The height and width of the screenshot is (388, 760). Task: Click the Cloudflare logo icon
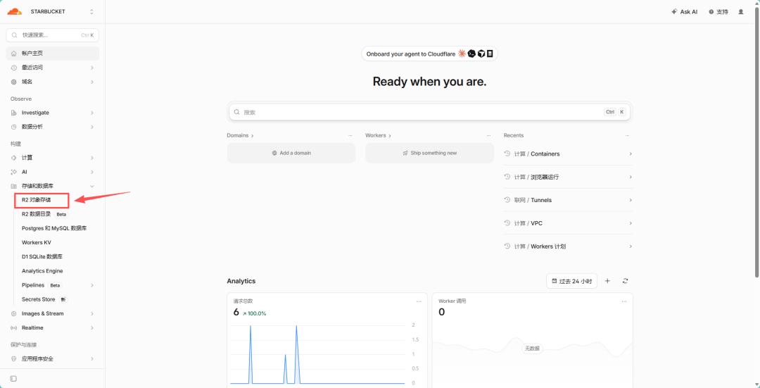point(15,11)
